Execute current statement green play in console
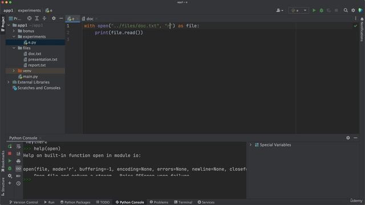The image size is (365, 205). tap(10, 161)
